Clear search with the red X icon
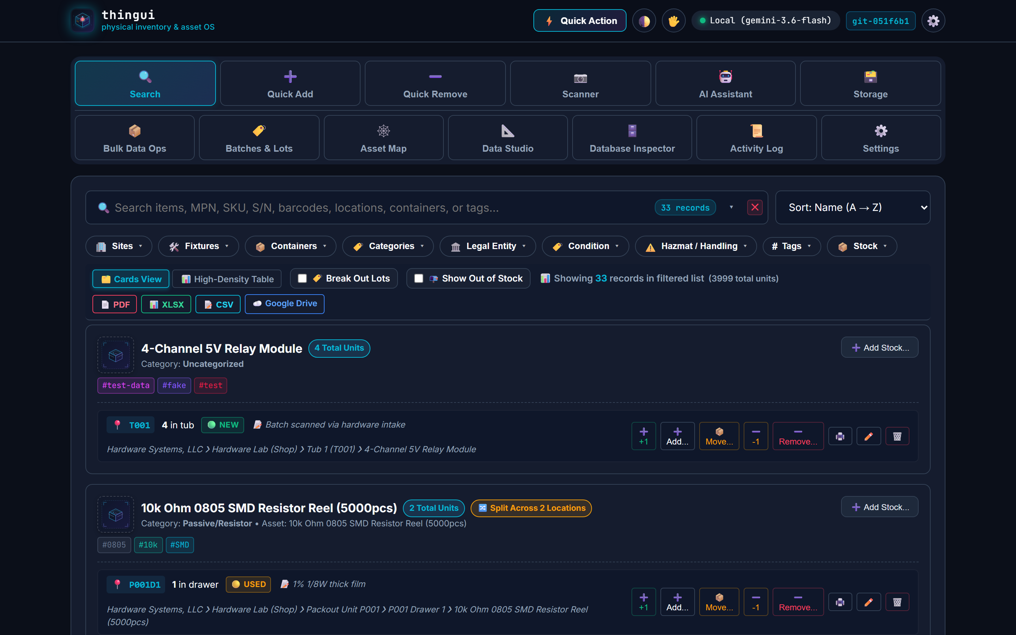Image resolution: width=1016 pixels, height=635 pixels. click(x=755, y=207)
